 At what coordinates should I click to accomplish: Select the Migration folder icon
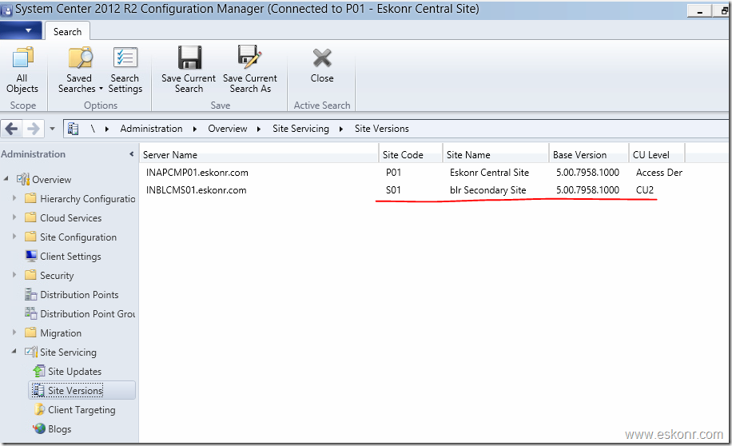point(31,332)
